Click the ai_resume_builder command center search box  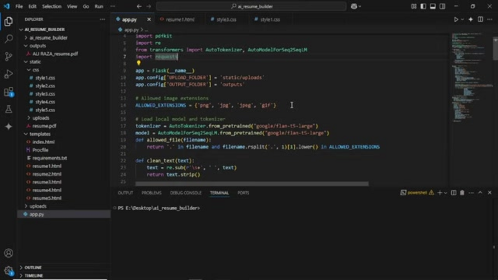[251, 6]
